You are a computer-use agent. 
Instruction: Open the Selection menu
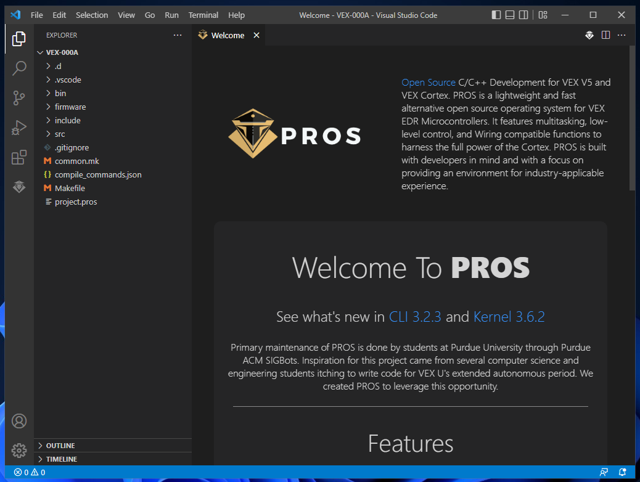tap(92, 15)
